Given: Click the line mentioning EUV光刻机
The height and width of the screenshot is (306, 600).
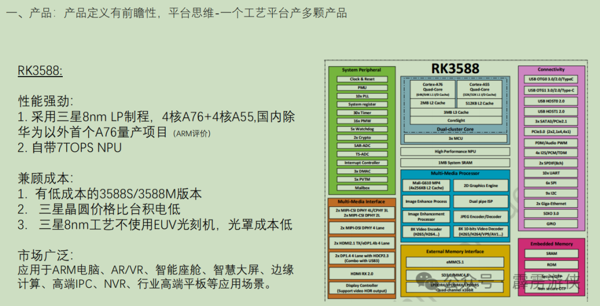Looking at the screenshot, I should (155, 225).
